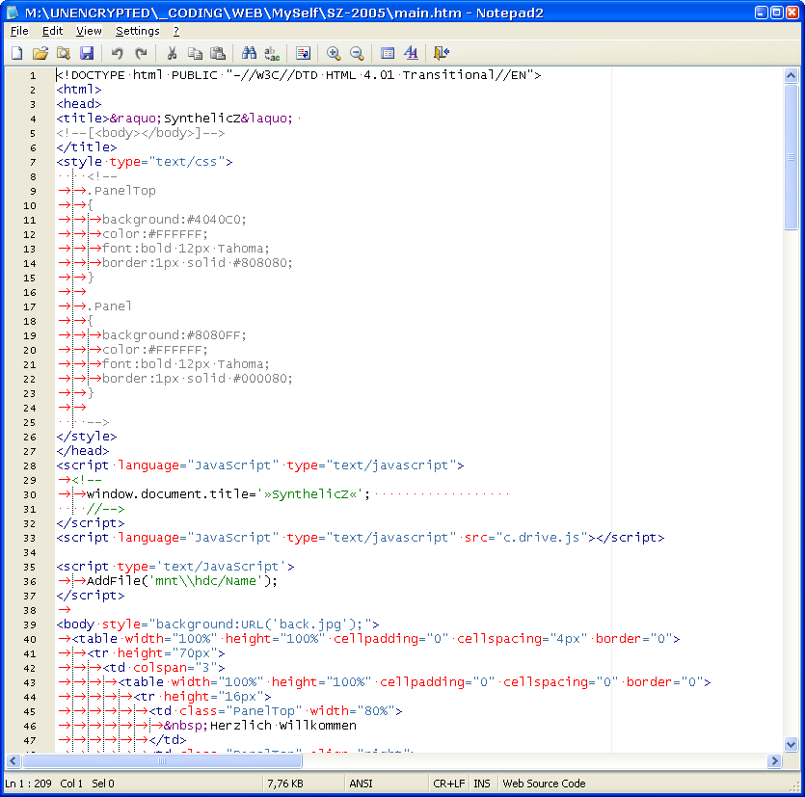Click the Browse file icon
The width and height of the screenshot is (805, 797).
(64, 53)
